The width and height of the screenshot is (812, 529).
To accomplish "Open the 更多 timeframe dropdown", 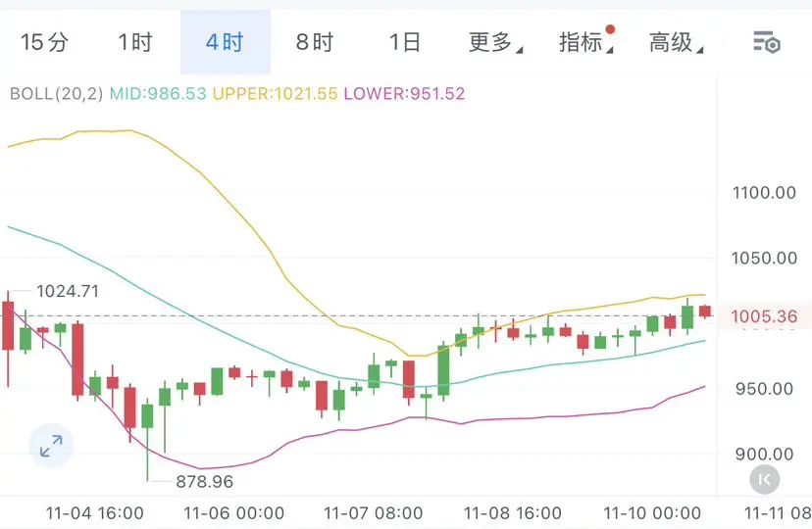I will pyautogui.click(x=495, y=42).
